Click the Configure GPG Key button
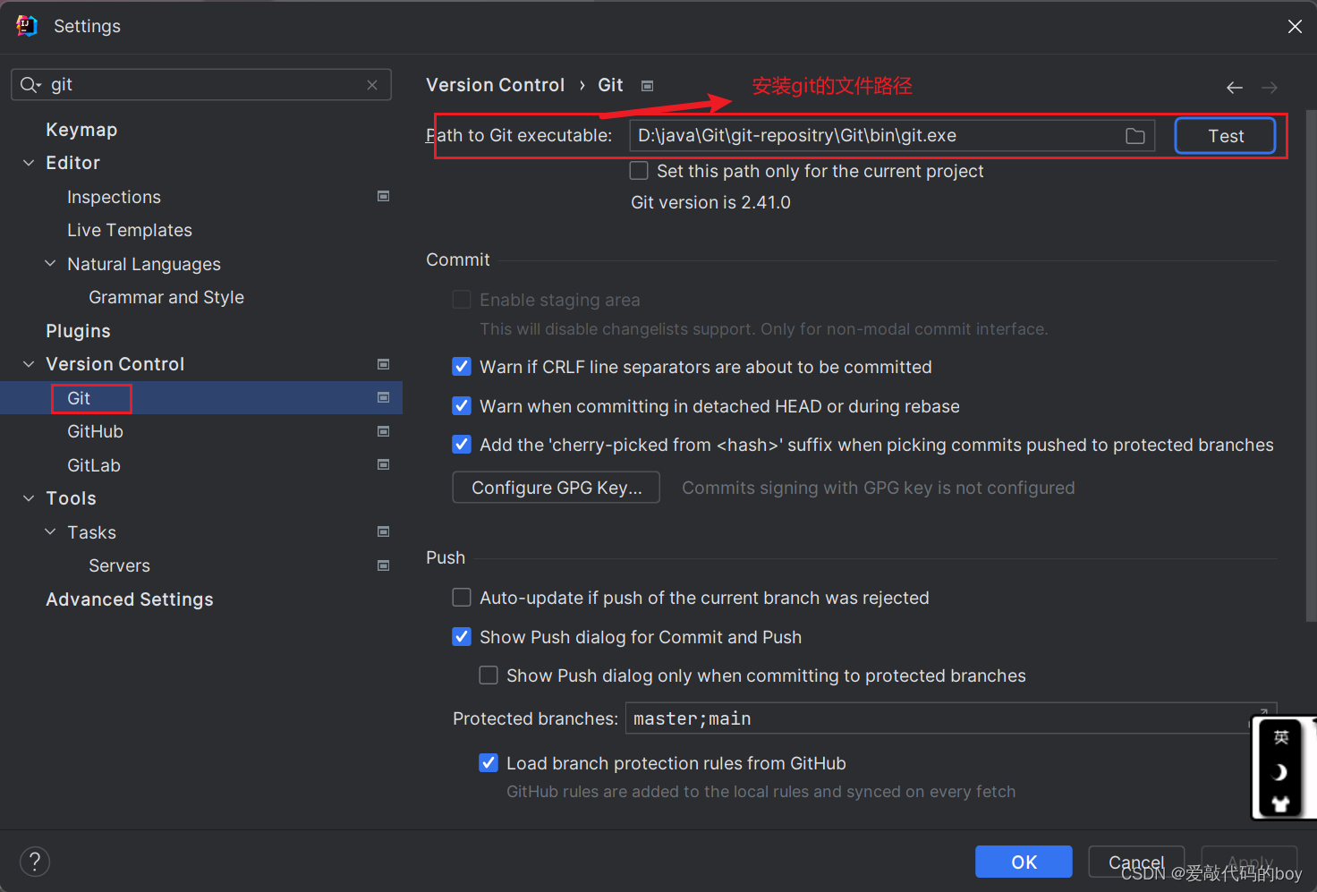This screenshot has height=892, width=1317. pyautogui.click(x=556, y=488)
